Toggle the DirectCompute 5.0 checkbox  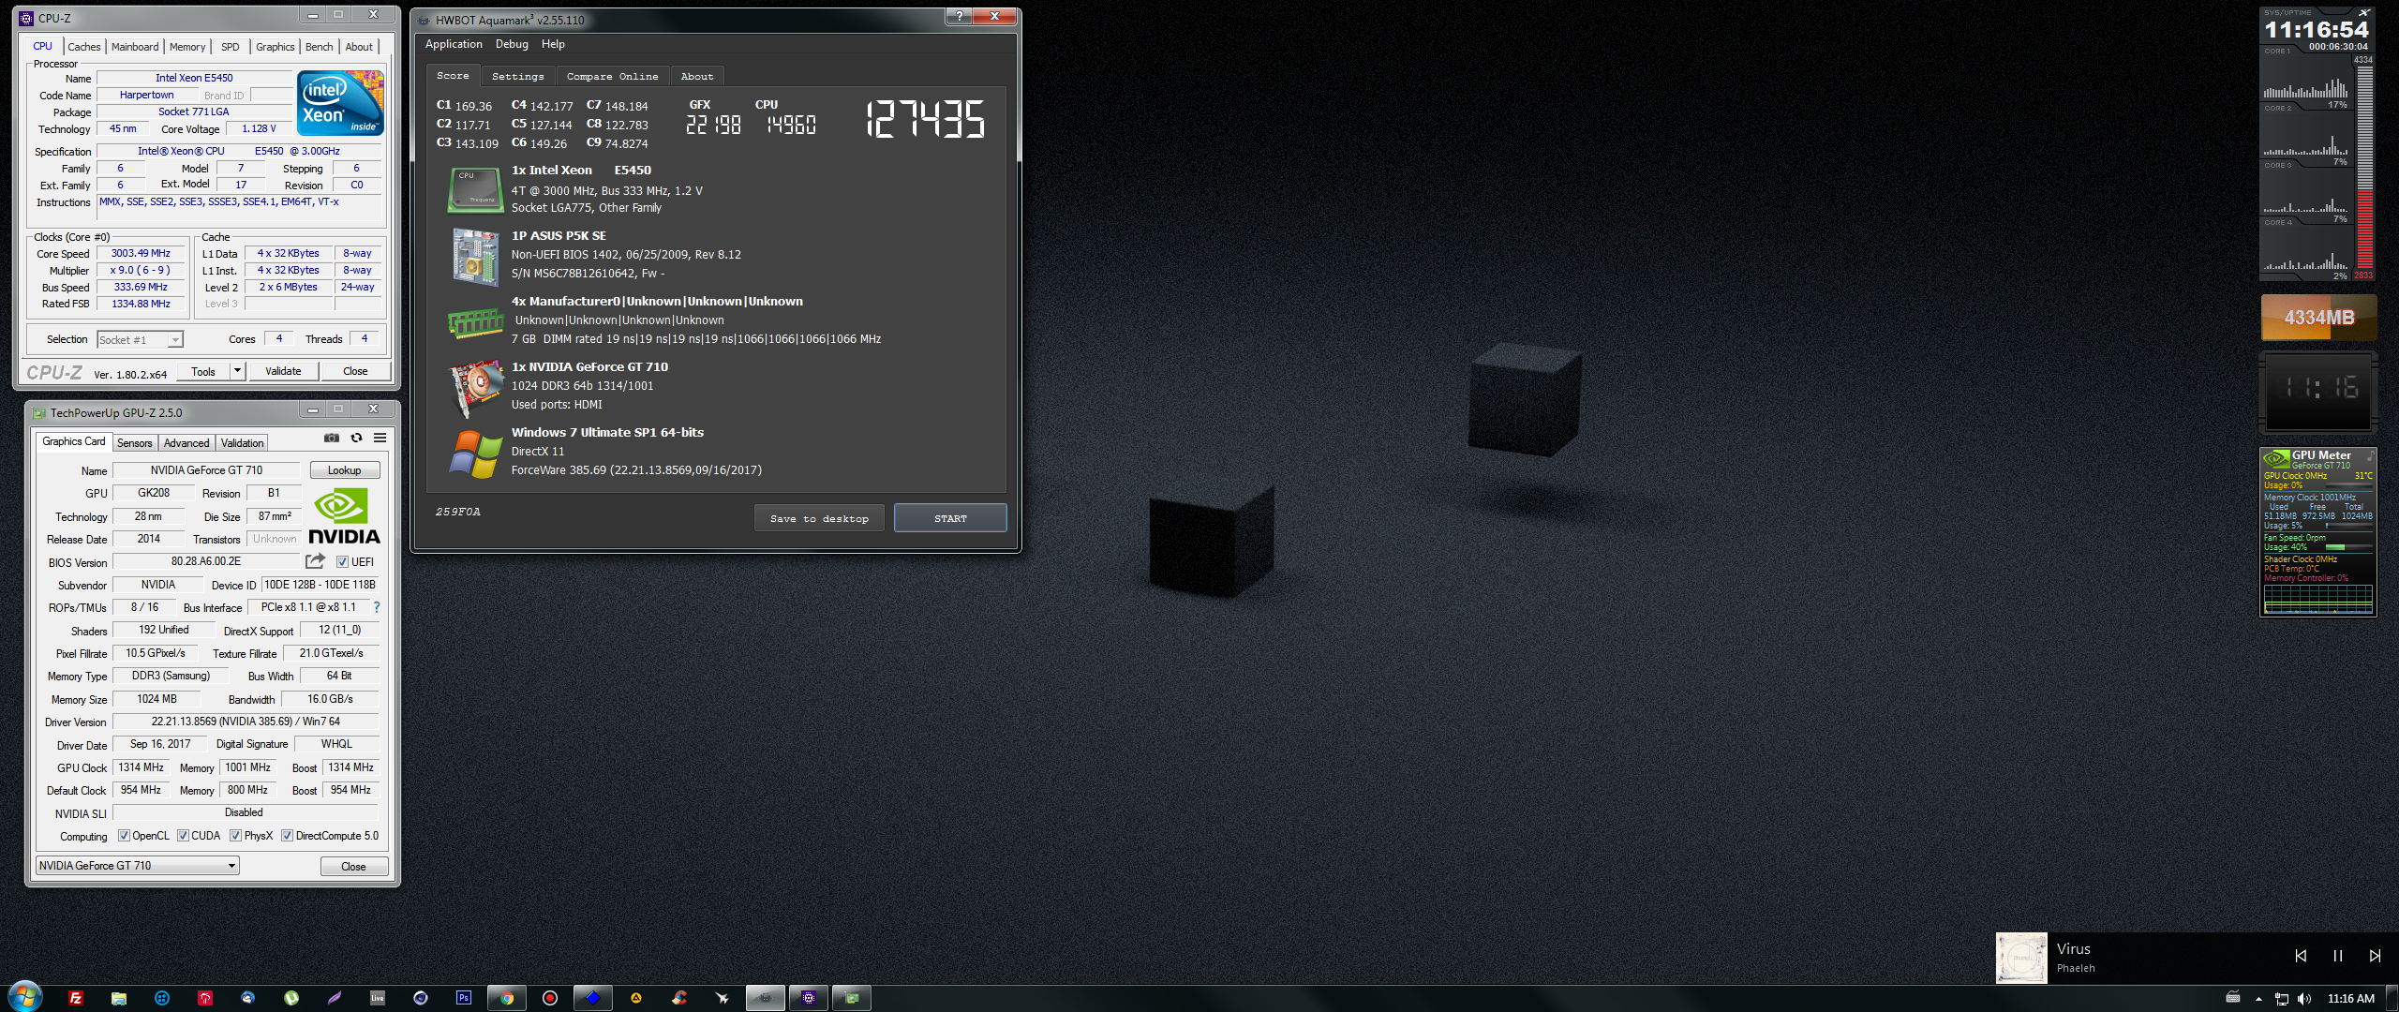pyautogui.click(x=287, y=836)
